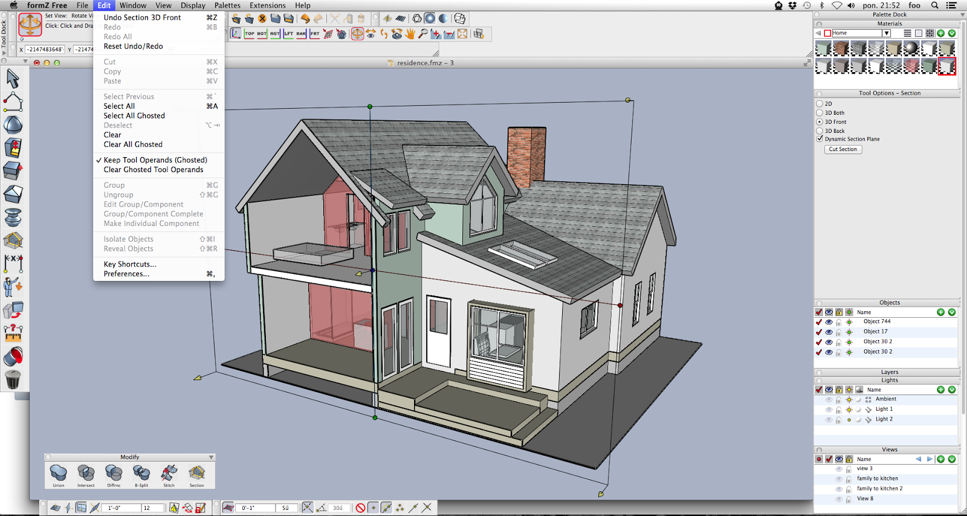This screenshot has height=516, width=967.
Task: Select the Pick arrow tool in Tool Dock
Action: 13,78
